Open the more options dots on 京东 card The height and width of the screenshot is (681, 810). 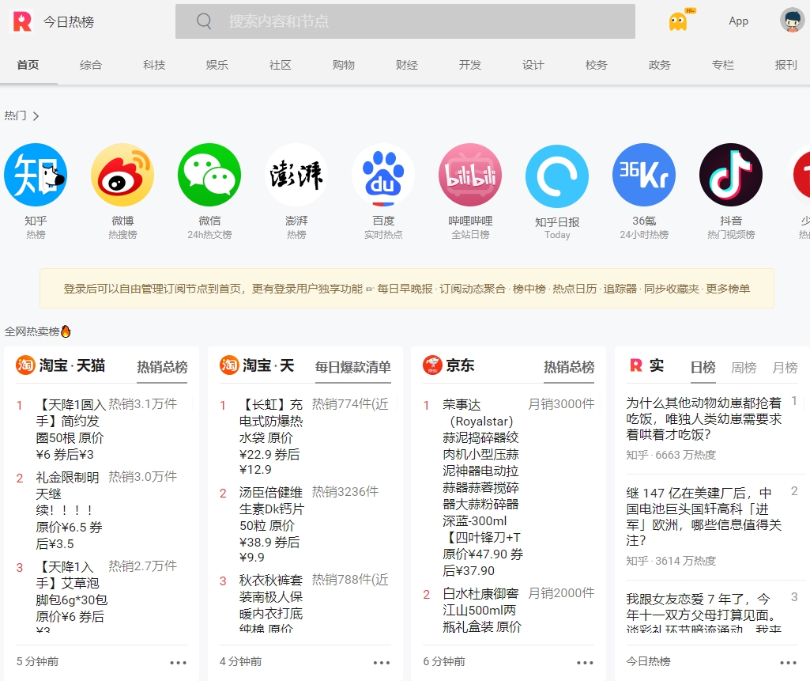[585, 663]
